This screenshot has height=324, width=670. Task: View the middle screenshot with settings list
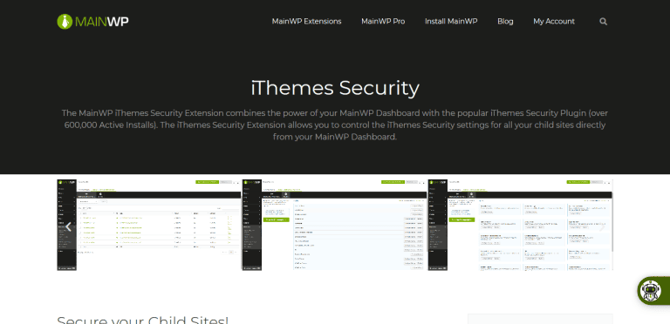point(335,225)
